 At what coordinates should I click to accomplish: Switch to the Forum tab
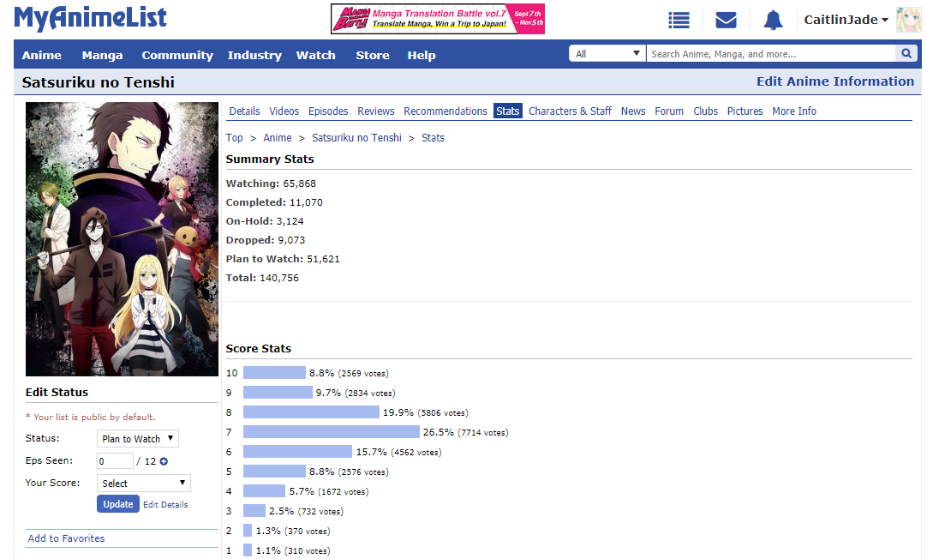point(669,111)
